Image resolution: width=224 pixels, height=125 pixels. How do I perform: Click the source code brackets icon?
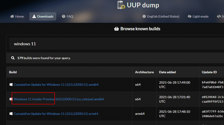pyautogui.click(x=219, y=17)
